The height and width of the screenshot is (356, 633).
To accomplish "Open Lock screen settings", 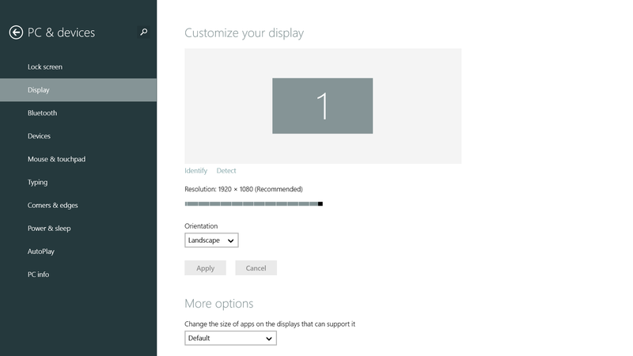I will pyautogui.click(x=78, y=67).
